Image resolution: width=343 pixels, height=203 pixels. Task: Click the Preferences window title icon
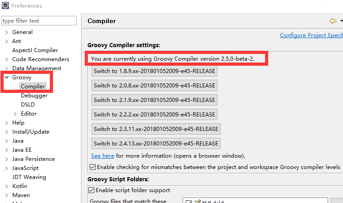coord(5,6)
